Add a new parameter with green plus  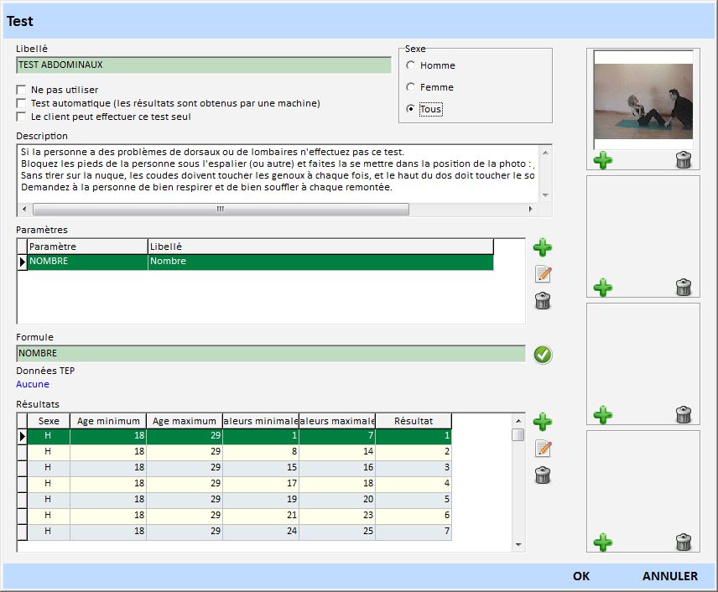543,247
